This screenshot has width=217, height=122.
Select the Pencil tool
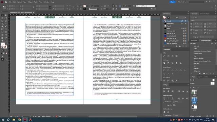[x=6, y=26]
